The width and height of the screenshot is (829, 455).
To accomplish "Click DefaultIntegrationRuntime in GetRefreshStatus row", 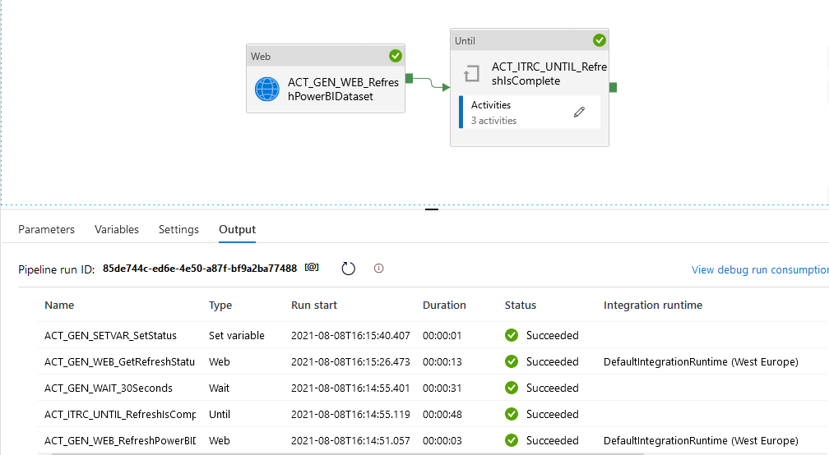I will pos(701,362).
